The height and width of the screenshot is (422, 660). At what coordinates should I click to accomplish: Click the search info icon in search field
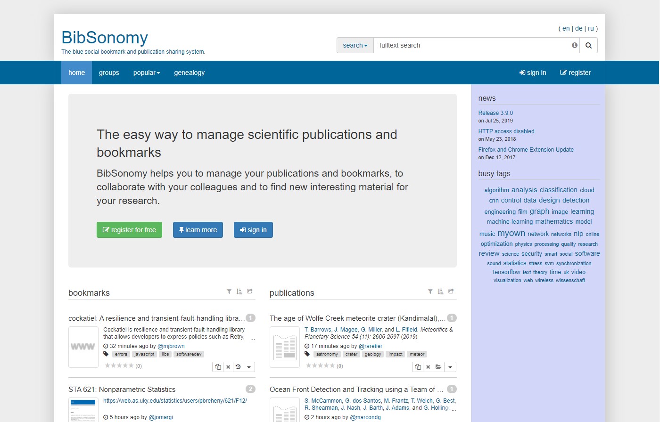point(575,45)
